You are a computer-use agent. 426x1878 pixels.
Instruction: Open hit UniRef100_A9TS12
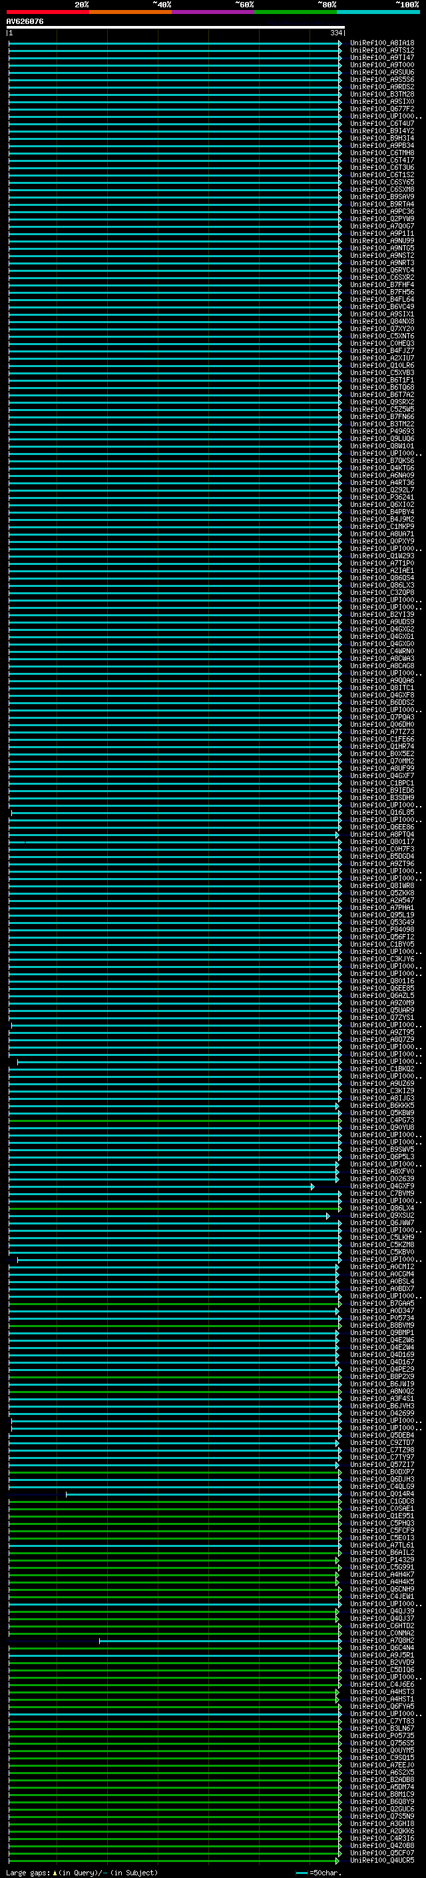pyautogui.click(x=382, y=51)
